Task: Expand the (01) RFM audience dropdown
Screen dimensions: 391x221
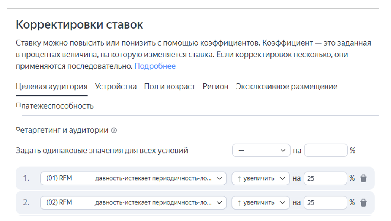Action: (133, 178)
